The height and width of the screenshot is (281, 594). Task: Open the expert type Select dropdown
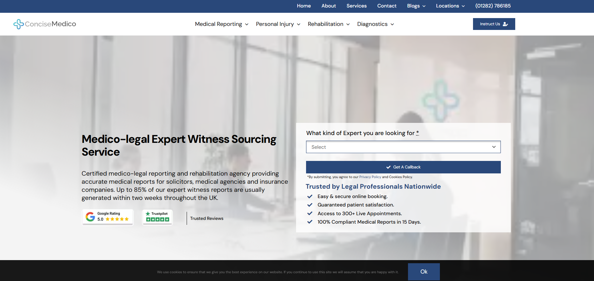click(x=403, y=147)
